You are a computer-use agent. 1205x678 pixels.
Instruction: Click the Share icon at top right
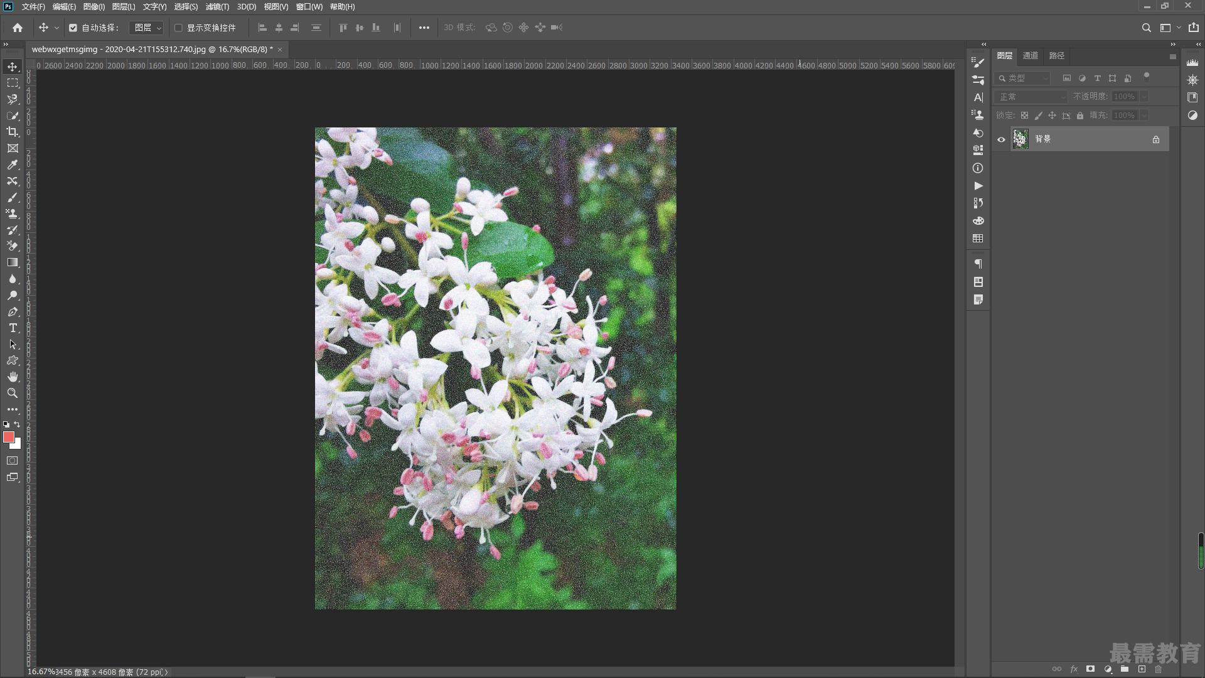1193,28
